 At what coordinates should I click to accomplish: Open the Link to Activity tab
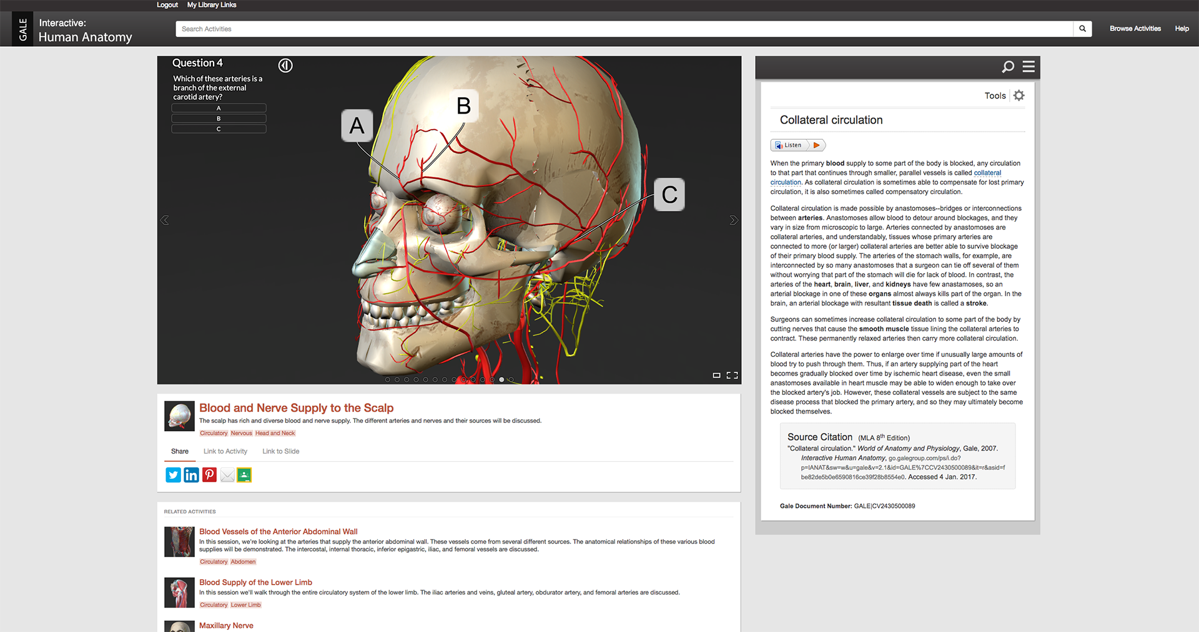click(x=225, y=451)
